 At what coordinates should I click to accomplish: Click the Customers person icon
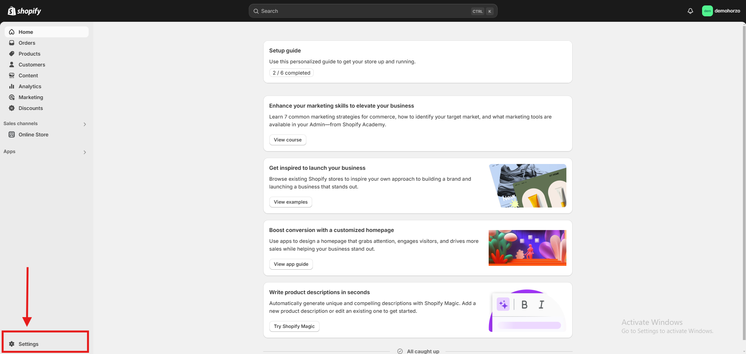click(12, 65)
